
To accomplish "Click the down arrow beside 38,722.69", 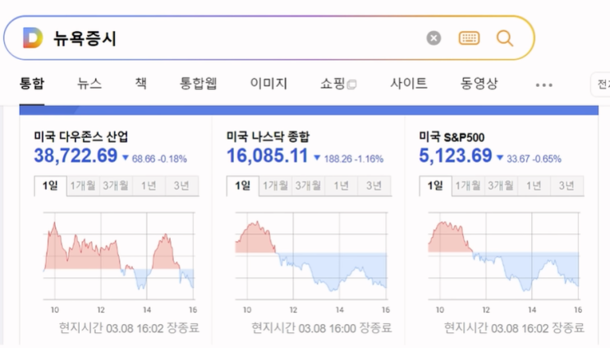I will coord(126,158).
